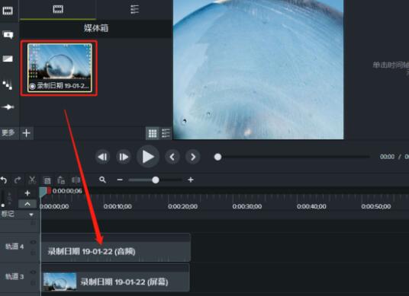Switch the media bin to grid view

click(x=153, y=133)
